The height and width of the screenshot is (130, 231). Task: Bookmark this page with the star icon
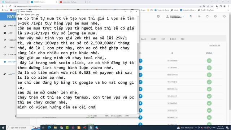click(212, 6)
